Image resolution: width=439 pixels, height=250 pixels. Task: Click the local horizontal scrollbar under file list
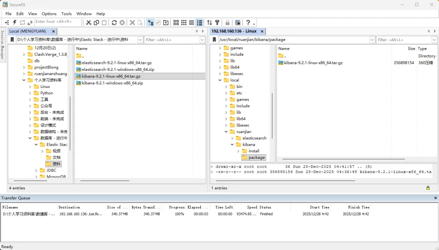click(x=105, y=181)
